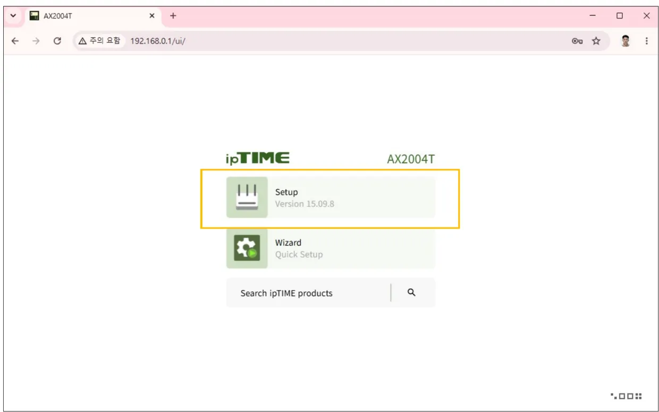Open the Chrome profile avatar
Screen dimensions: 659x412
[626, 41]
